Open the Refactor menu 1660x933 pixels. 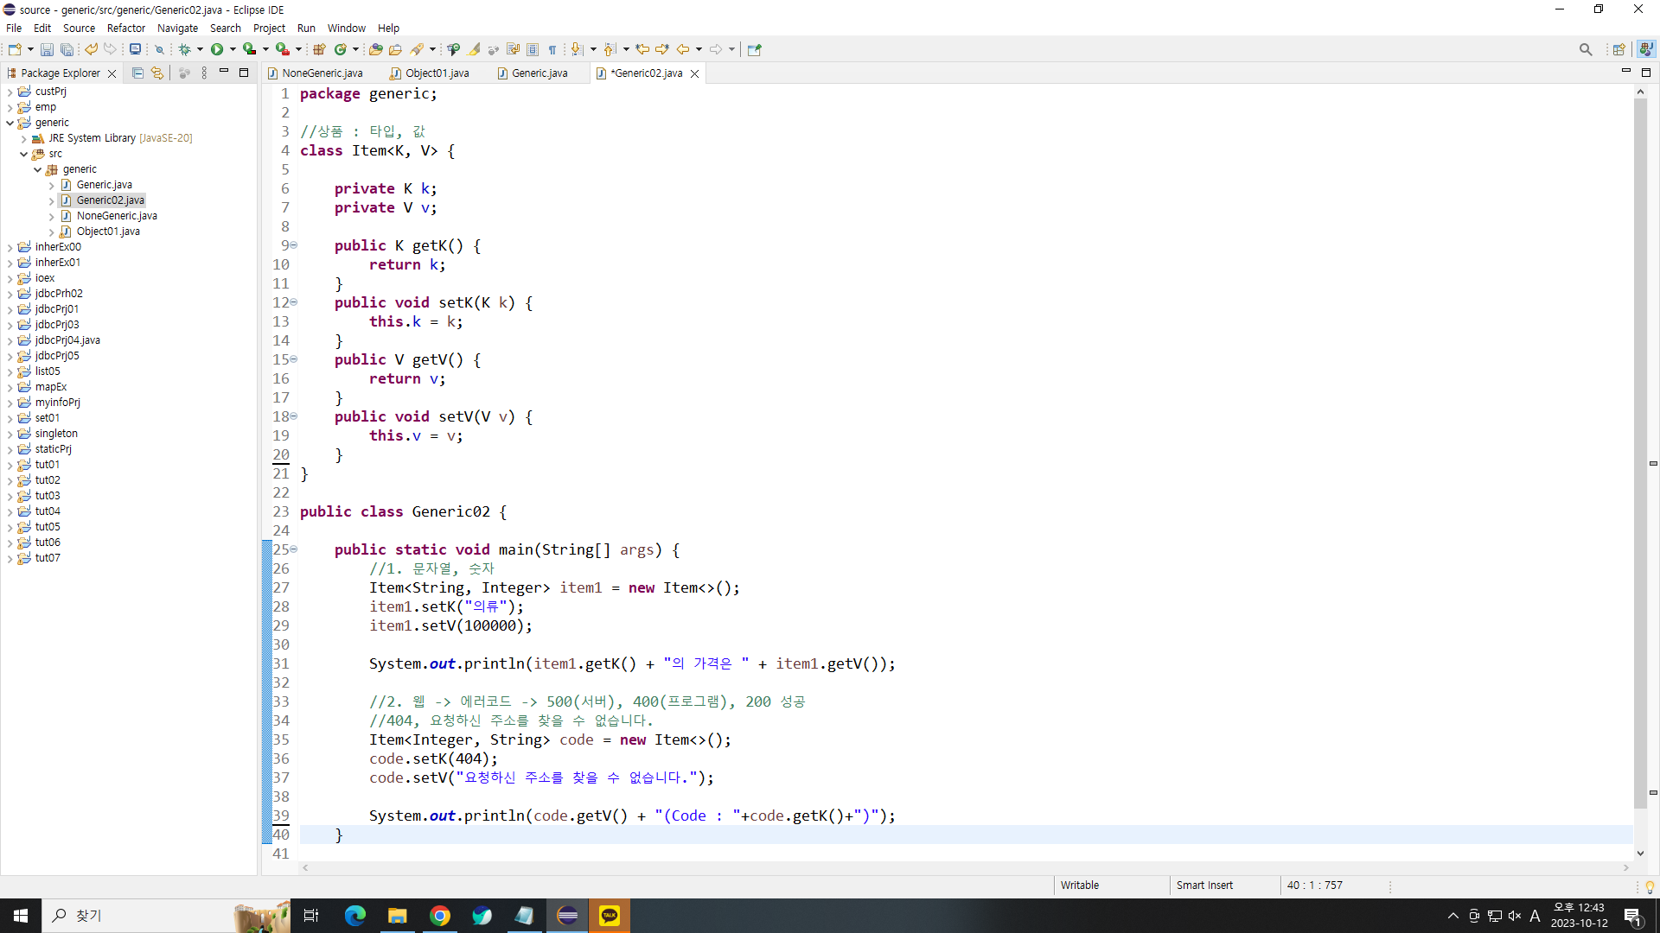point(125,28)
